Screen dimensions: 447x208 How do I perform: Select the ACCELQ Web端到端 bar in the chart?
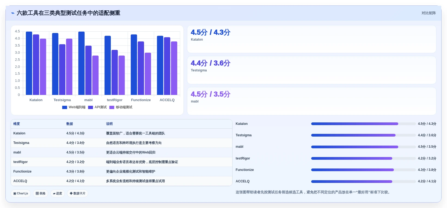tap(160, 65)
